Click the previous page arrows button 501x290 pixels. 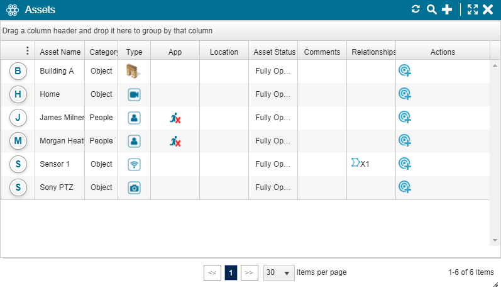point(212,272)
